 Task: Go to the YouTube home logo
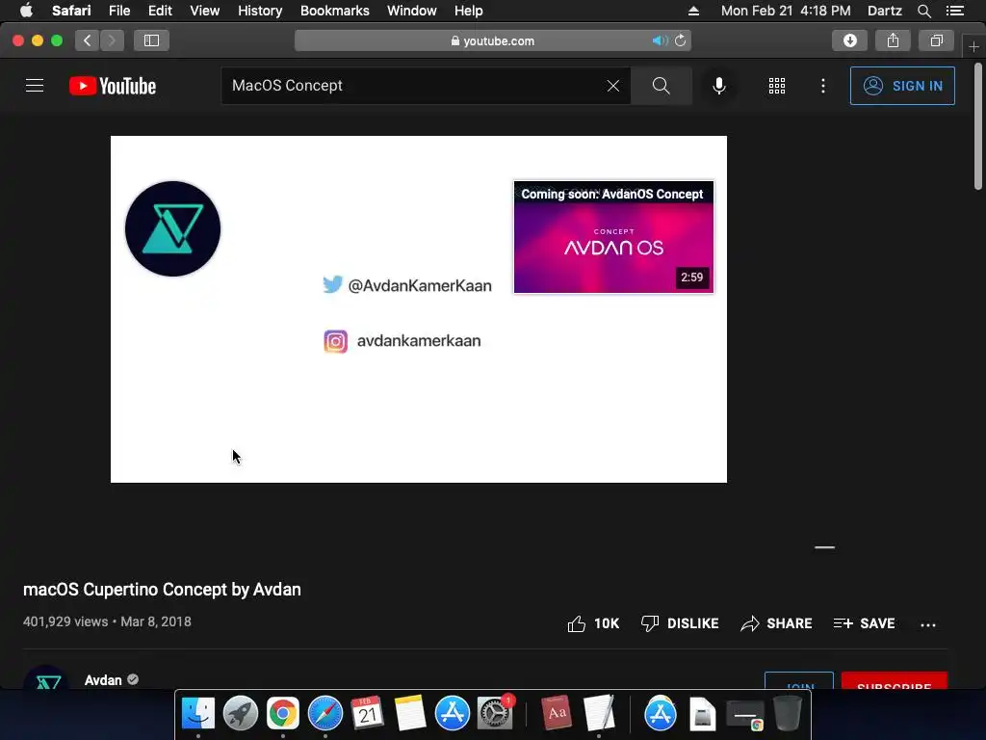pos(113,86)
